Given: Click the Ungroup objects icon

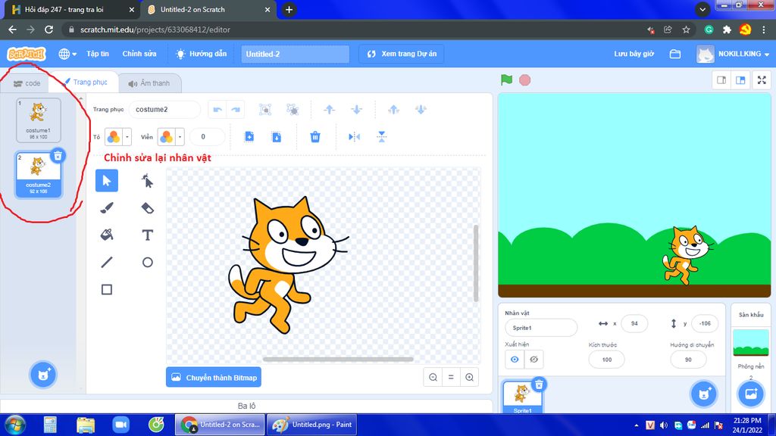Looking at the screenshot, I should click(293, 109).
